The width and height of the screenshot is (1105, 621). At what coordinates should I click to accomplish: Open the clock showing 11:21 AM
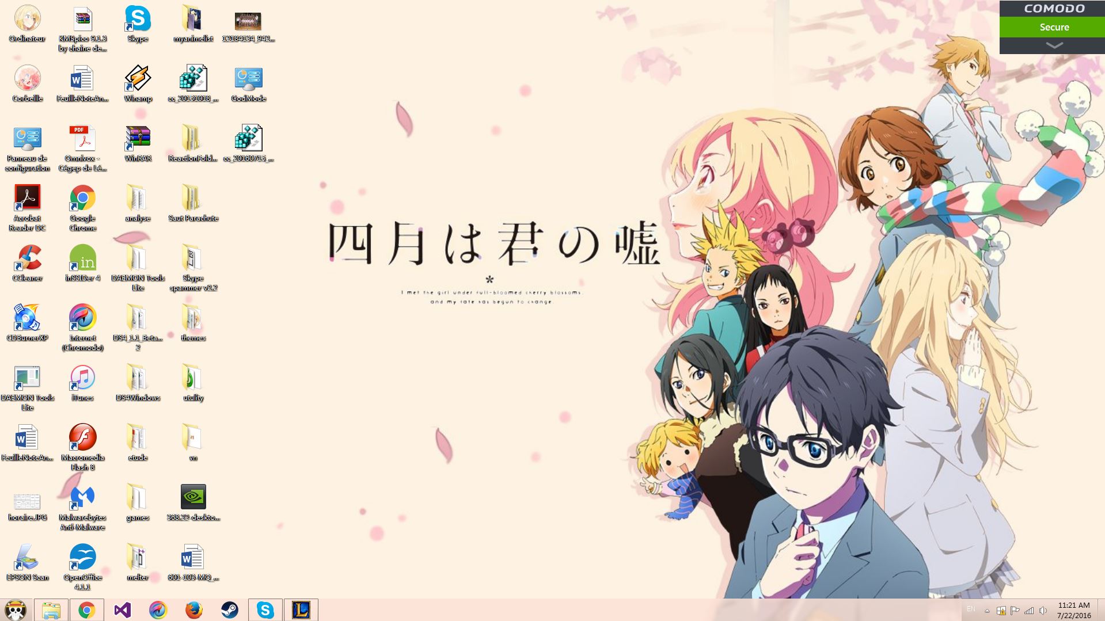[x=1074, y=610]
